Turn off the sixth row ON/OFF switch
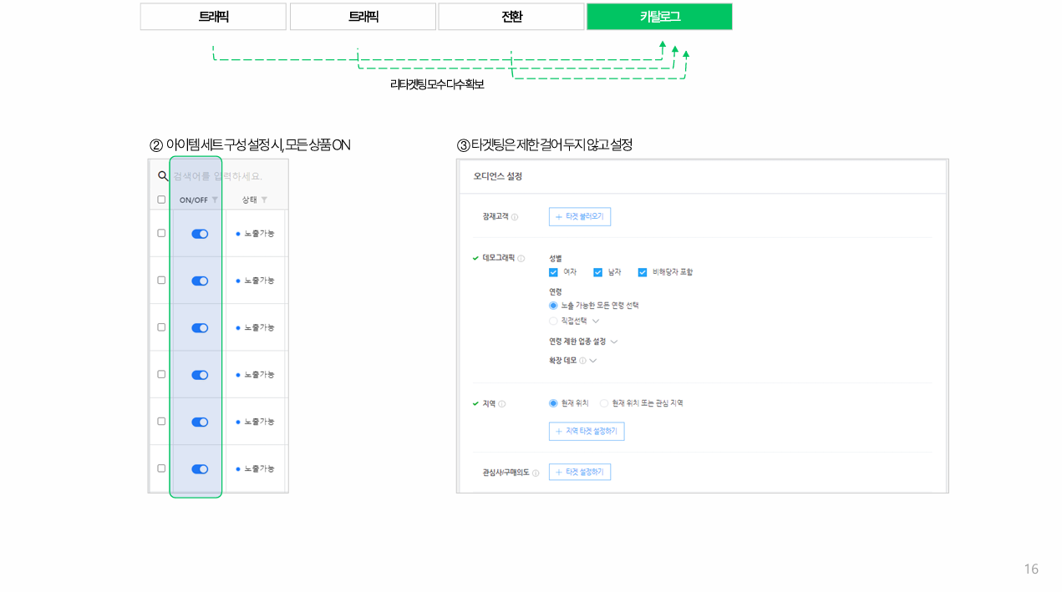The image size is (1062, 592). click(200, 469)
